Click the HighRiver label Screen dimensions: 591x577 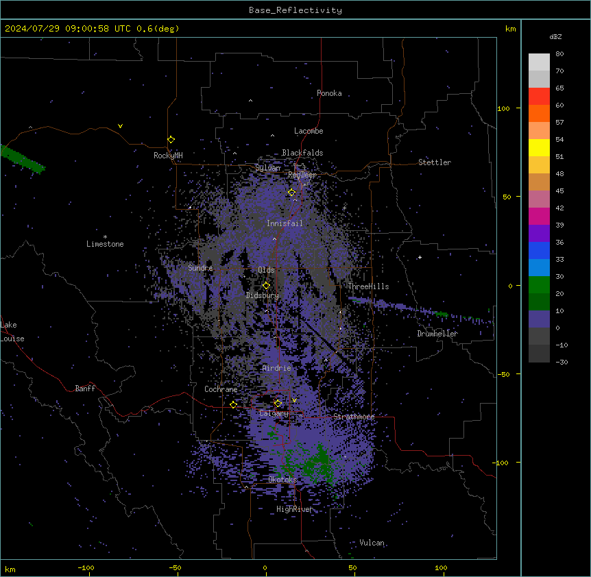295,509
